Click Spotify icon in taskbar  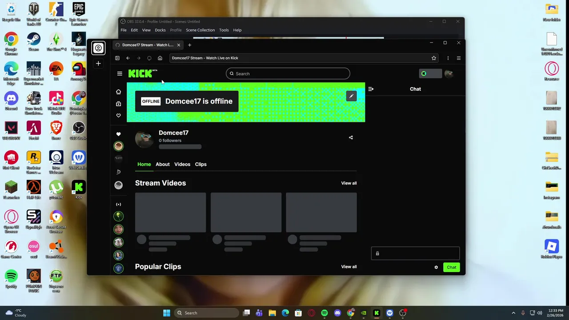click(325, 313)
